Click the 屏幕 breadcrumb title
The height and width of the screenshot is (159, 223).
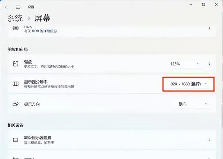click(43, 18)
